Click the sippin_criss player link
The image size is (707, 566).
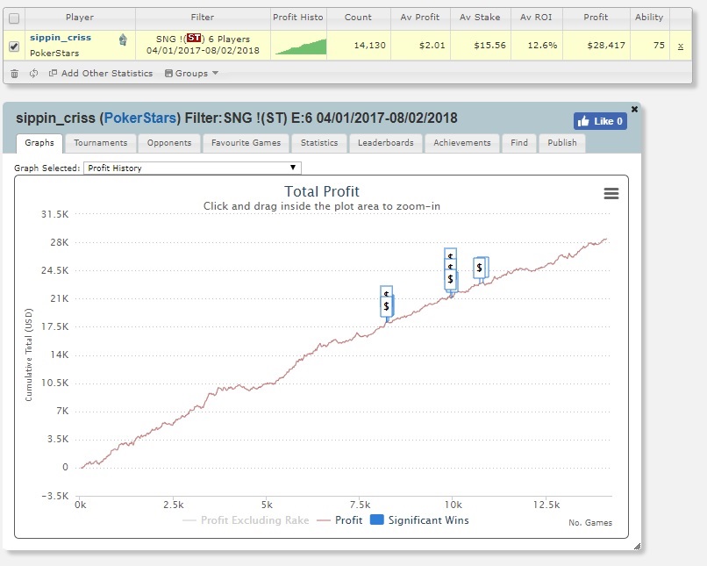pos(61,38)
